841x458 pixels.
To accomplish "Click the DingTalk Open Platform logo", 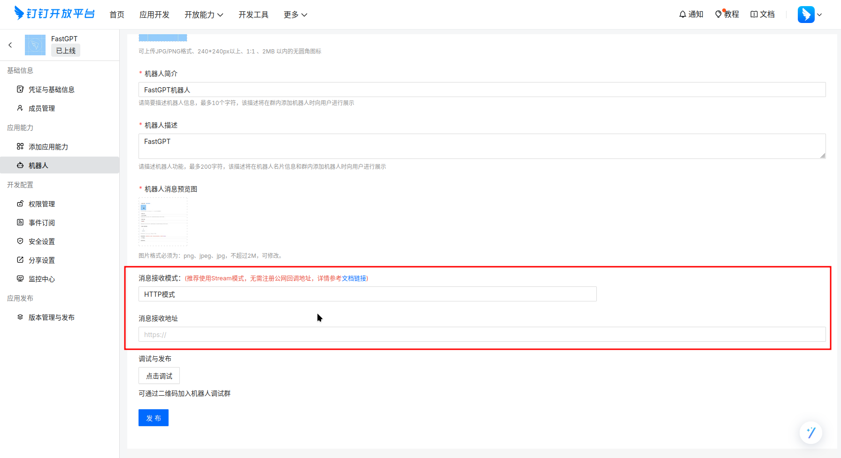I will [54, 14].
